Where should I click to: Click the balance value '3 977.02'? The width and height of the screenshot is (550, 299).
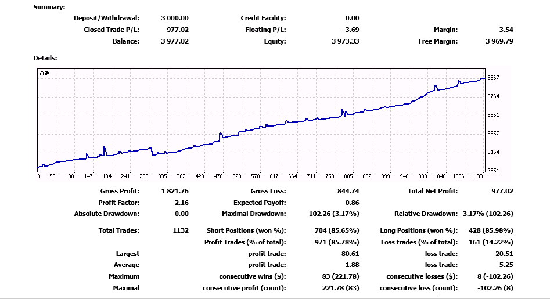[175, 41]
